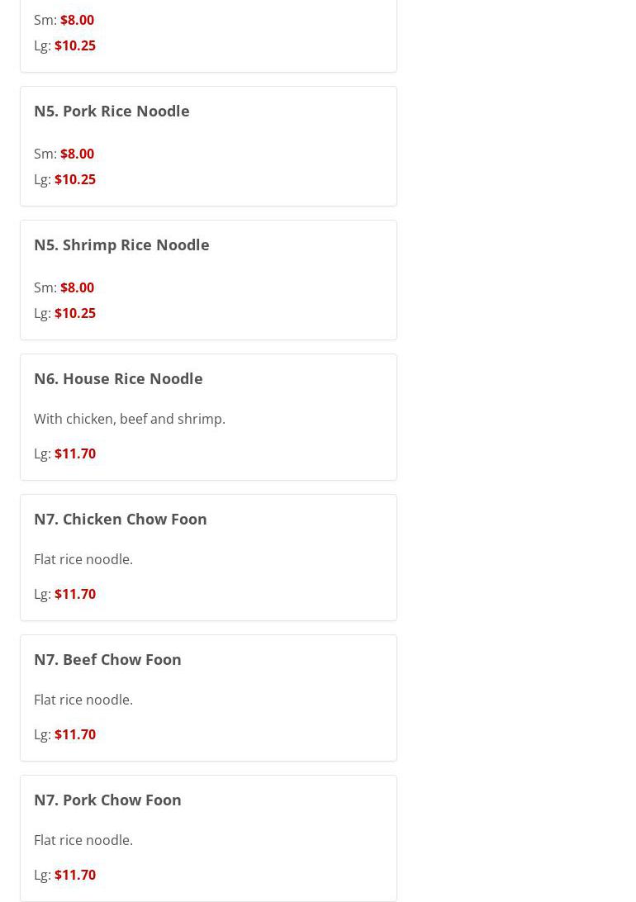
Task: Choose the large $10.25 Shrimp Rice Noodle price
Action: tap(74, 313)
